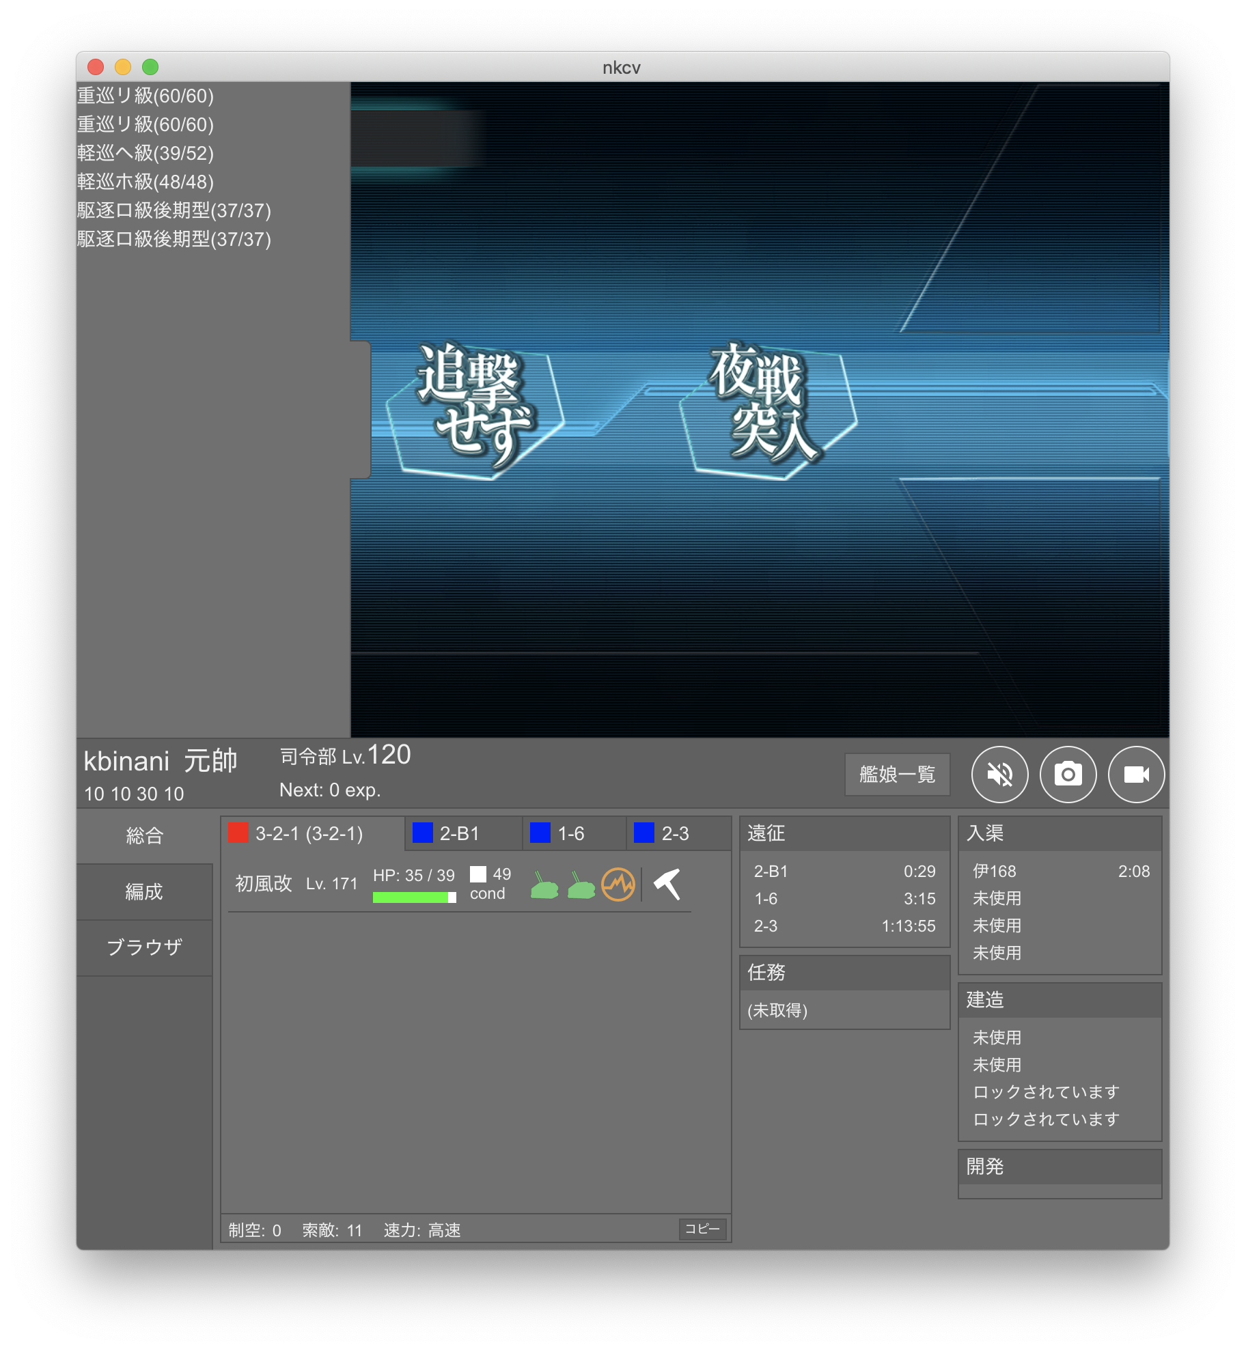Select the 2-B1 fleet tab

coord(464,833)
